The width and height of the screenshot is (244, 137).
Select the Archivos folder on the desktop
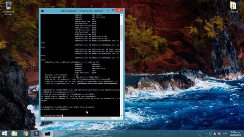click(234, 7)
